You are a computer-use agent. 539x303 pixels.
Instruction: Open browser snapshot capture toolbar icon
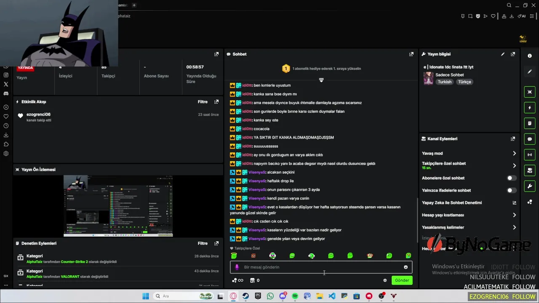(470, 16)
